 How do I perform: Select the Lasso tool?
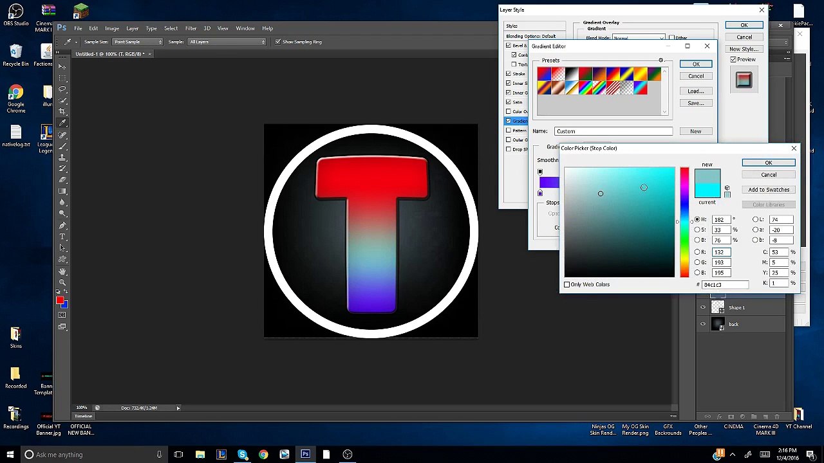62,89
